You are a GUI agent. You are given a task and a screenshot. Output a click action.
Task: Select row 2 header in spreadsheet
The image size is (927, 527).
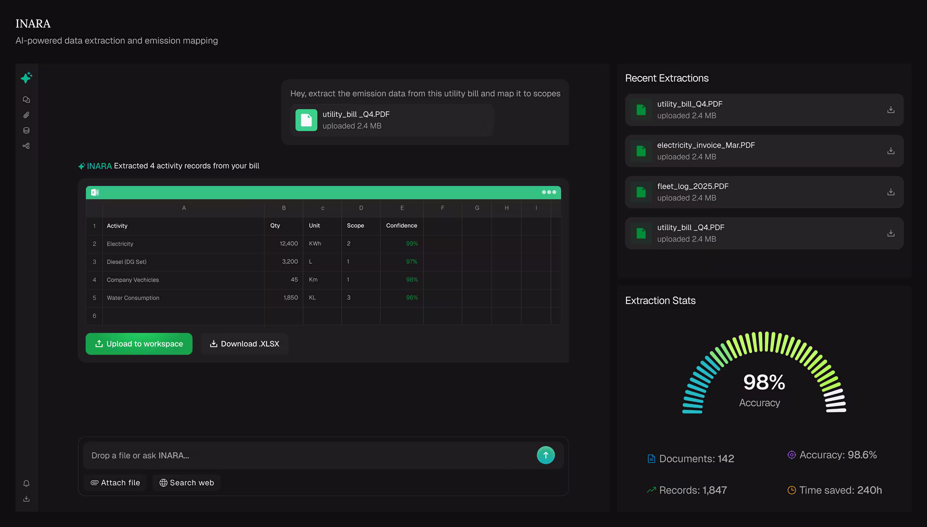point(94,244)
